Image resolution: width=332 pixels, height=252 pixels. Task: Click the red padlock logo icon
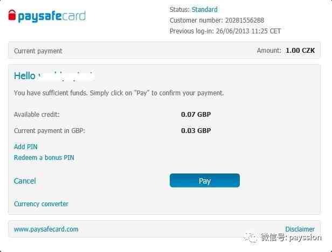(12, 15)
